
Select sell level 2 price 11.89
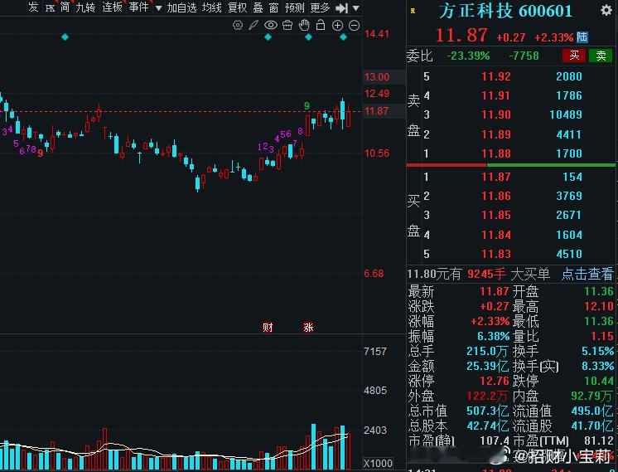[x=496, y=134]
